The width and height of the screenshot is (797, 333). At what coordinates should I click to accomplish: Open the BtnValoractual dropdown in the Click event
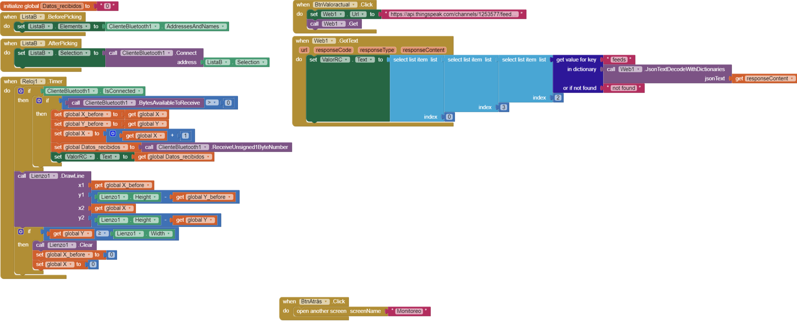tap(335, 4)
